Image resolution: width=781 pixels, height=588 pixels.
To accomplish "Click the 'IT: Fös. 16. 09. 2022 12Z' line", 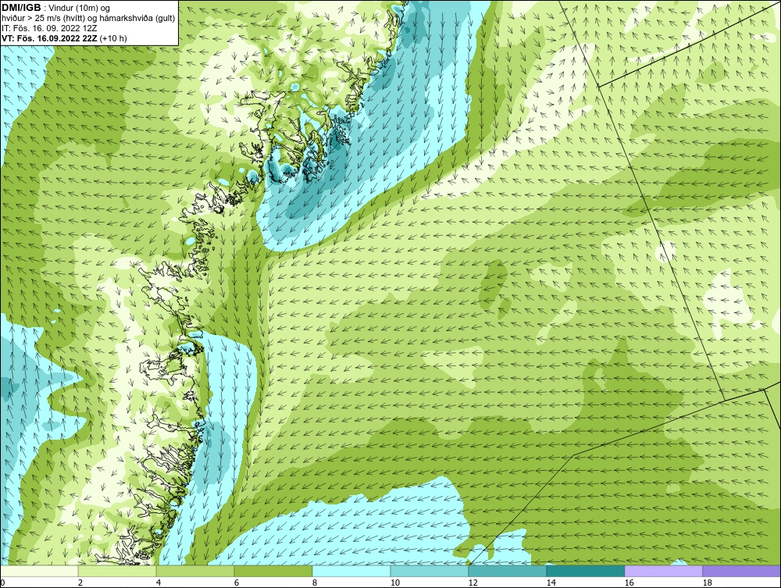I will [x=49, y=28].
